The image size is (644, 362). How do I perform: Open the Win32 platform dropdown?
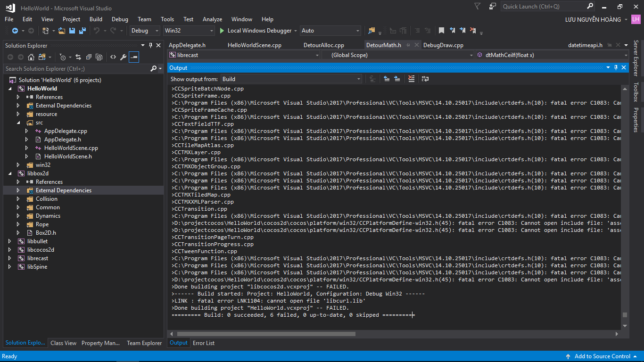(189, 31)
